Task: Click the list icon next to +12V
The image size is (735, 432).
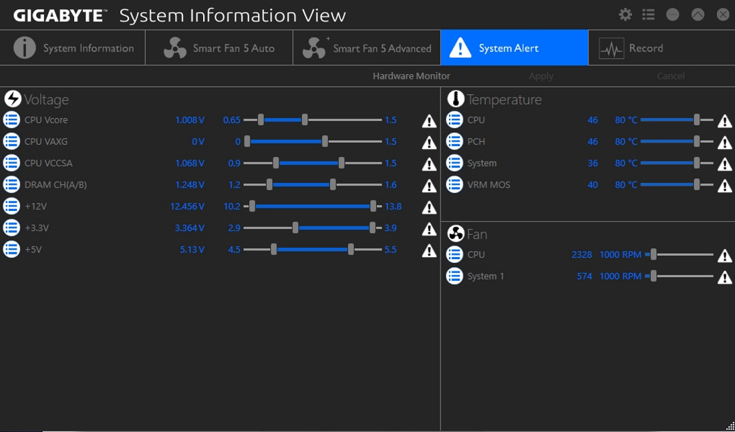Action: click(11, 206)
